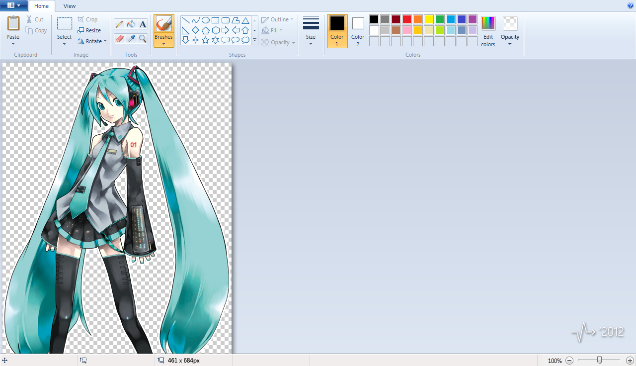Image resolution: width=636 pixels, height=366 pixels.
Task: Choose the Five-point star shape
Action: point(205,40)
